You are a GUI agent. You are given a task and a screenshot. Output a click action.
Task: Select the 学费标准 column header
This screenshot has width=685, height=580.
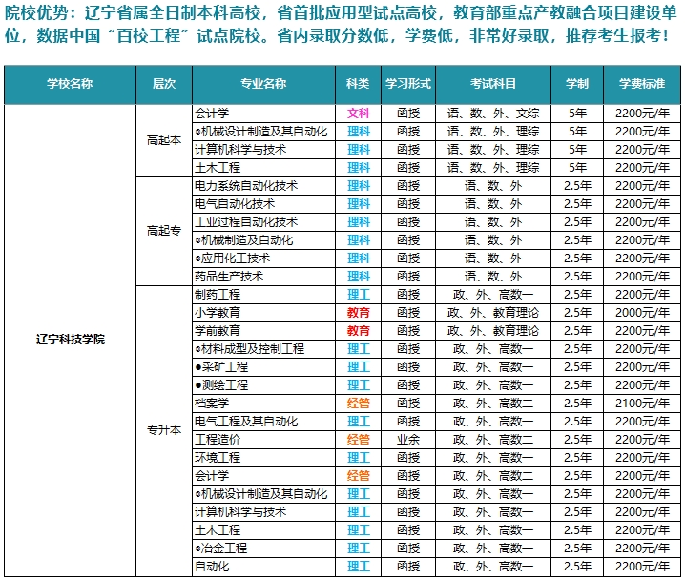[642, 84]
